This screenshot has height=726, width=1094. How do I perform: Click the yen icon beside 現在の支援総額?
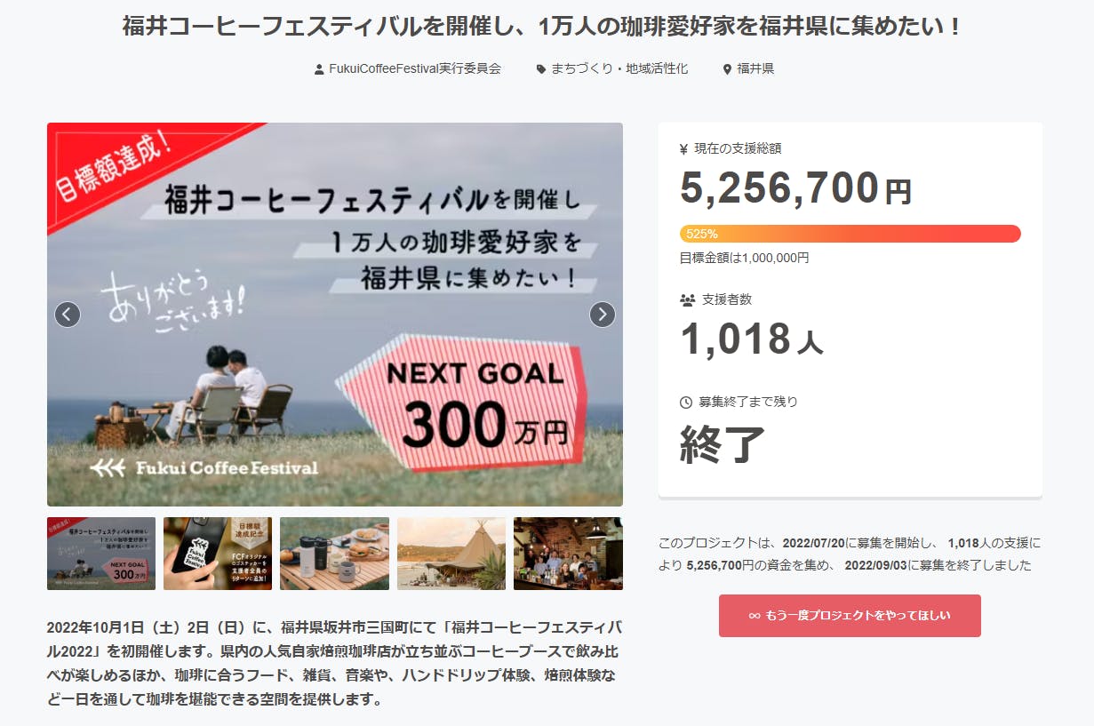pyautogui.click(x=683, y=149)
